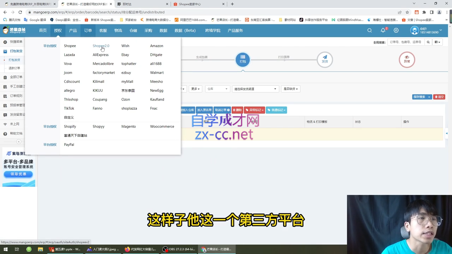Select Shopee2.0 platform authorization

(101, 46)
